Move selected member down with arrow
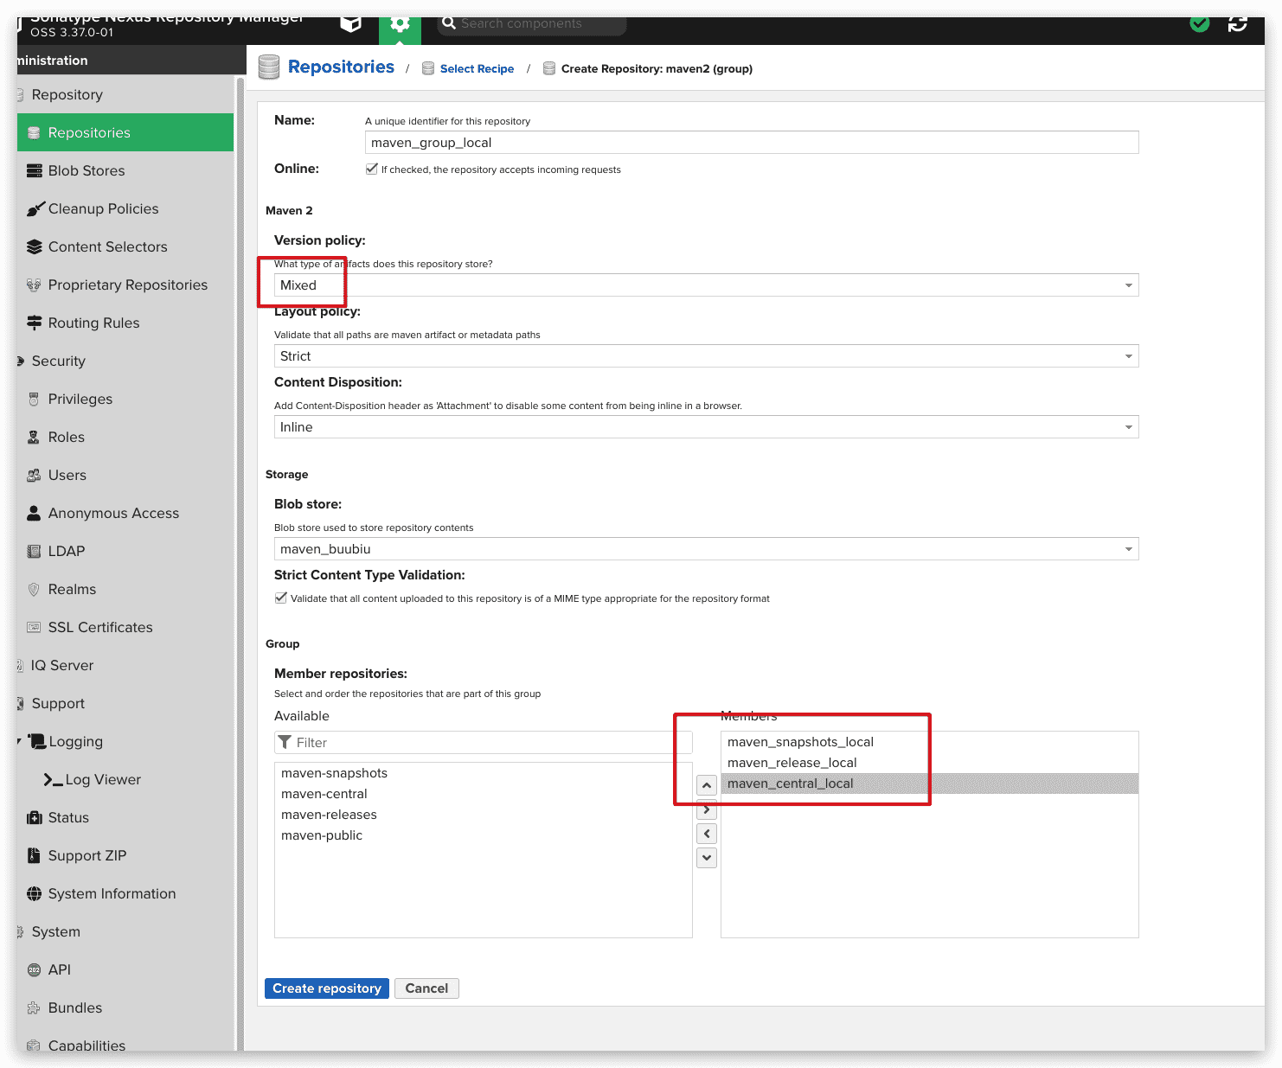 pos(707,858)
